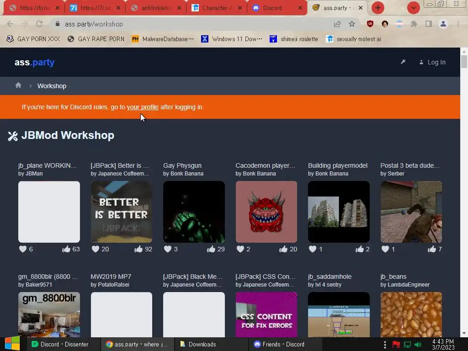Screen dimensions: 468x351
Task: Click the heart icon under Gay Physgun
Action: click(x=168, y=249)
